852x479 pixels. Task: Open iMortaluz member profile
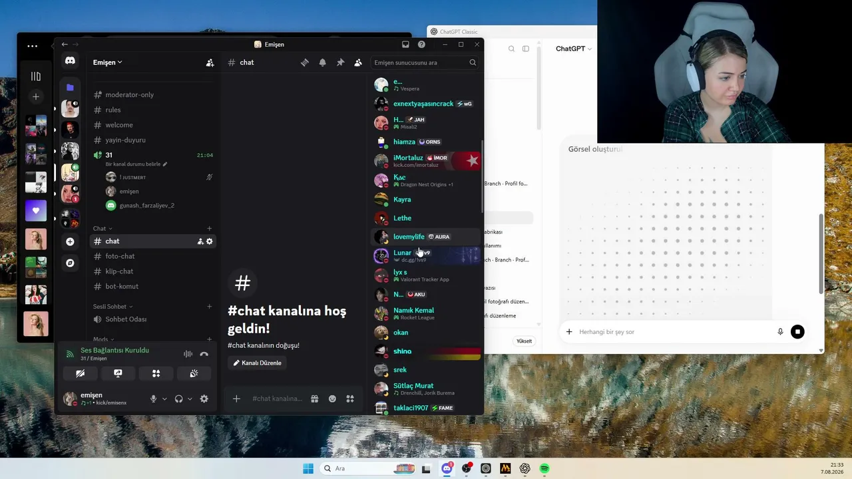[426, 160]
